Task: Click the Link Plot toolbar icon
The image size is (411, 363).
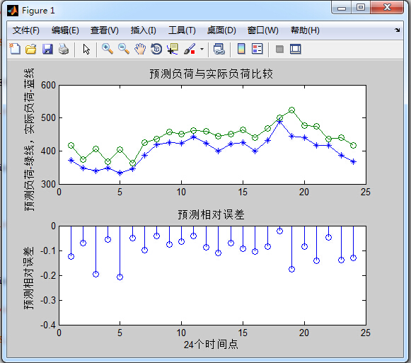Action: pos(219,49)
